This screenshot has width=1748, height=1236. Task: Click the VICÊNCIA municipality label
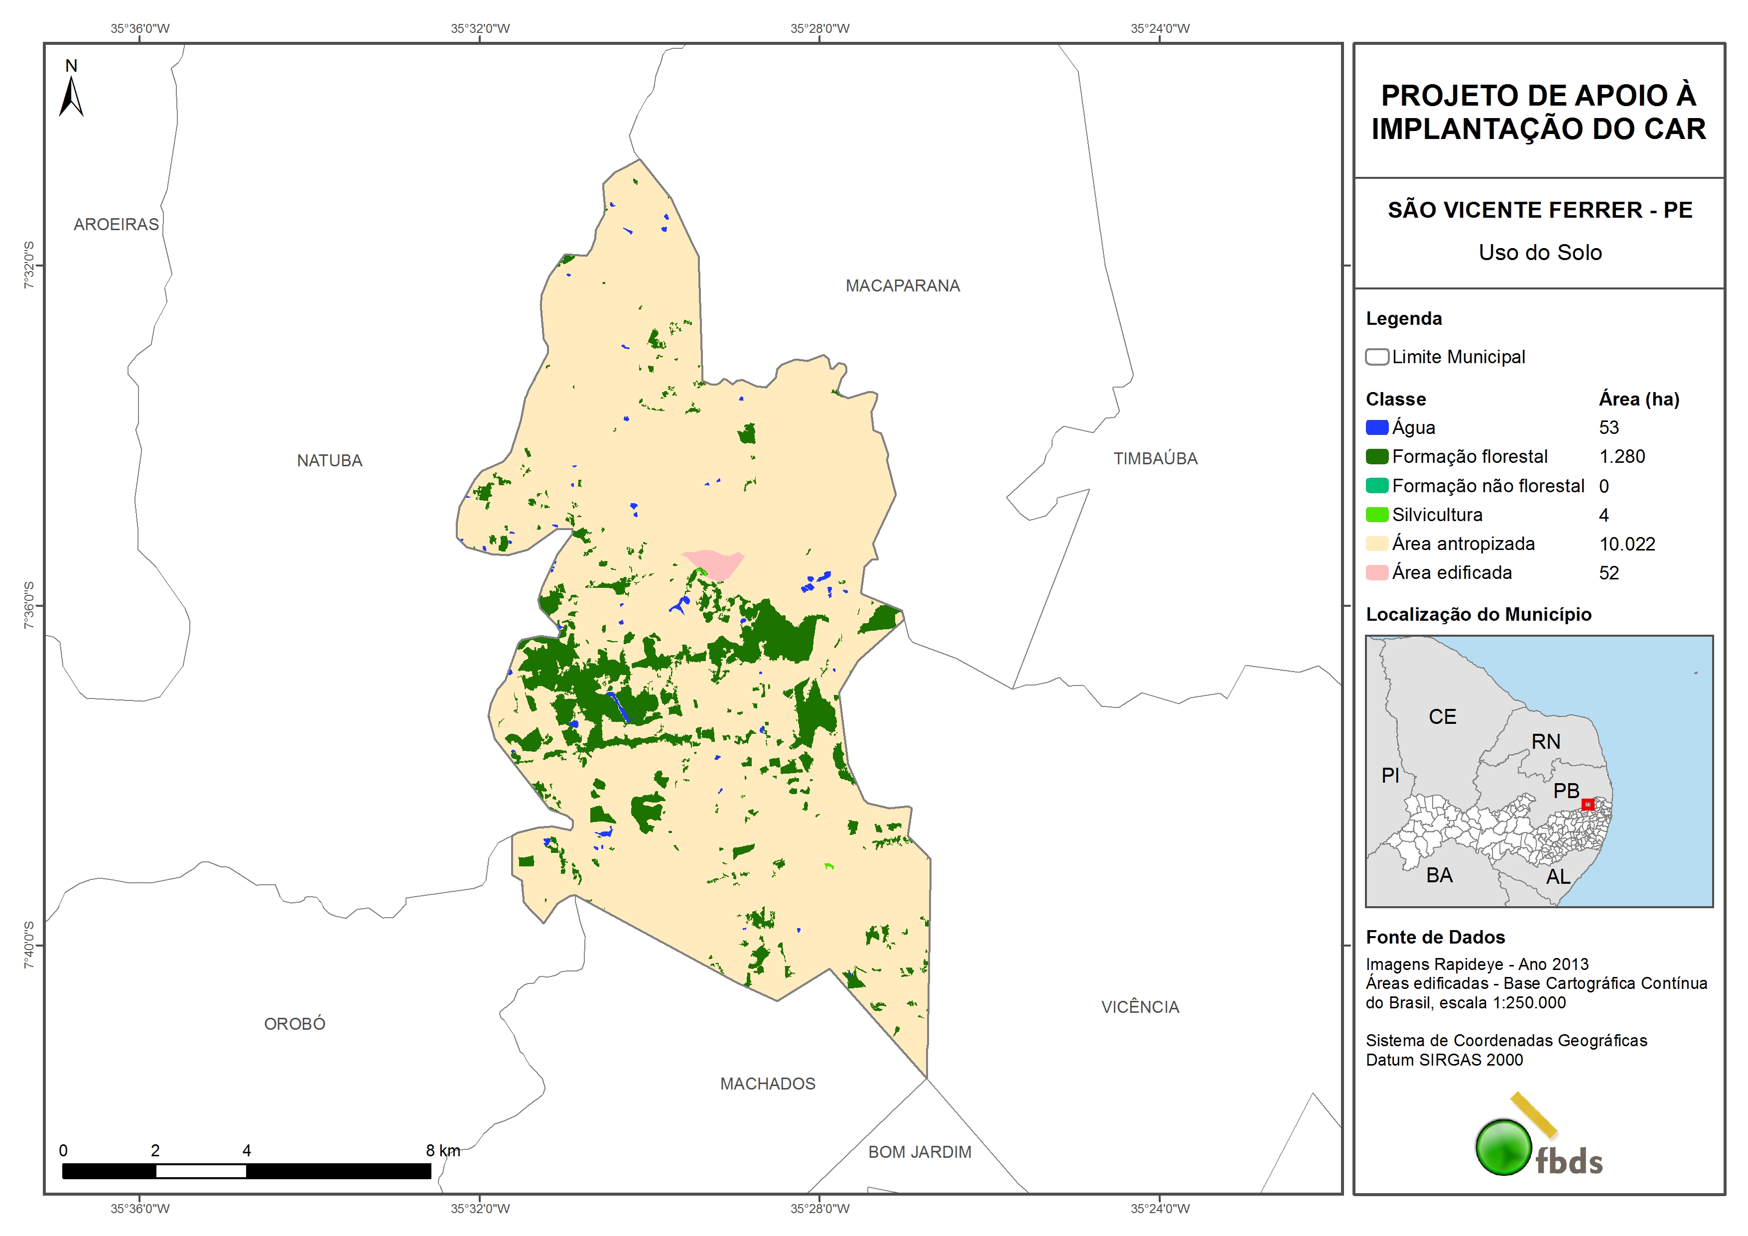pos(1140,1007)
